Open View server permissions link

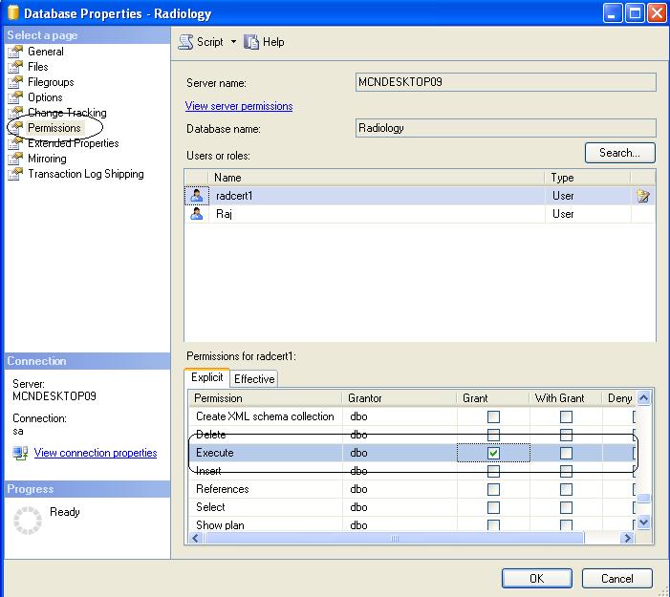(239, 106)
